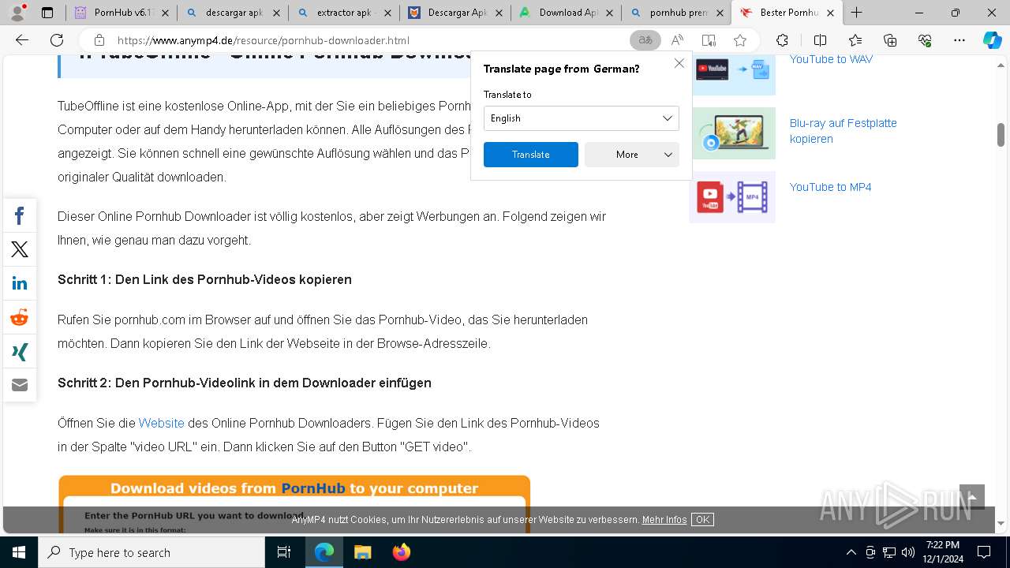Click the page vertical scrollbar thumb
Screen dimensions: 1010x568
click(x=1001, y=135)
